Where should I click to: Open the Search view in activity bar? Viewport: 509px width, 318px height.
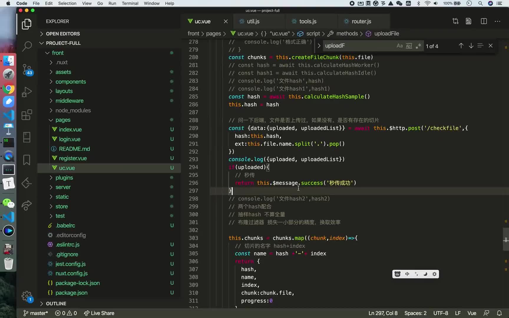click(x=27, y=46)
